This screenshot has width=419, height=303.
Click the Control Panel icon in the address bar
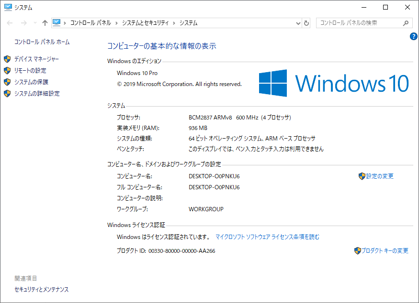tap(57, 22)
